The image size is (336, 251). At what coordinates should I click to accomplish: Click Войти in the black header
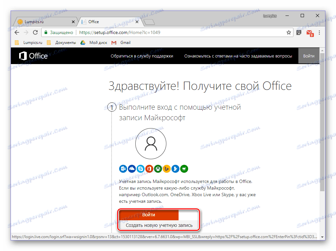click(x=309, y=56)
